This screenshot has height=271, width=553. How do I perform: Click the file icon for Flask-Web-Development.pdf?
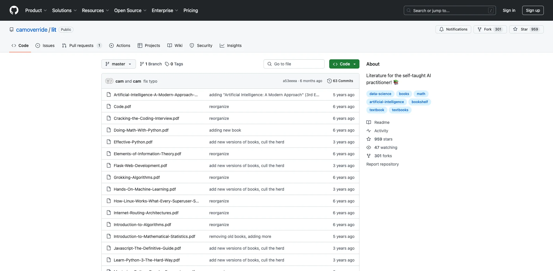(x=109, y=165)
